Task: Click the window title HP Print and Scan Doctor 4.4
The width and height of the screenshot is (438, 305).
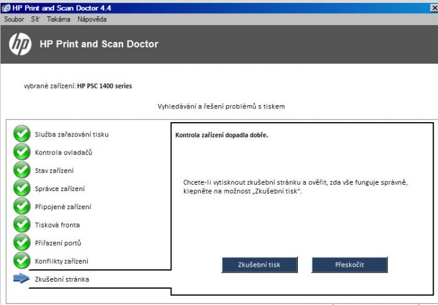Action: [x=62, y=8]
